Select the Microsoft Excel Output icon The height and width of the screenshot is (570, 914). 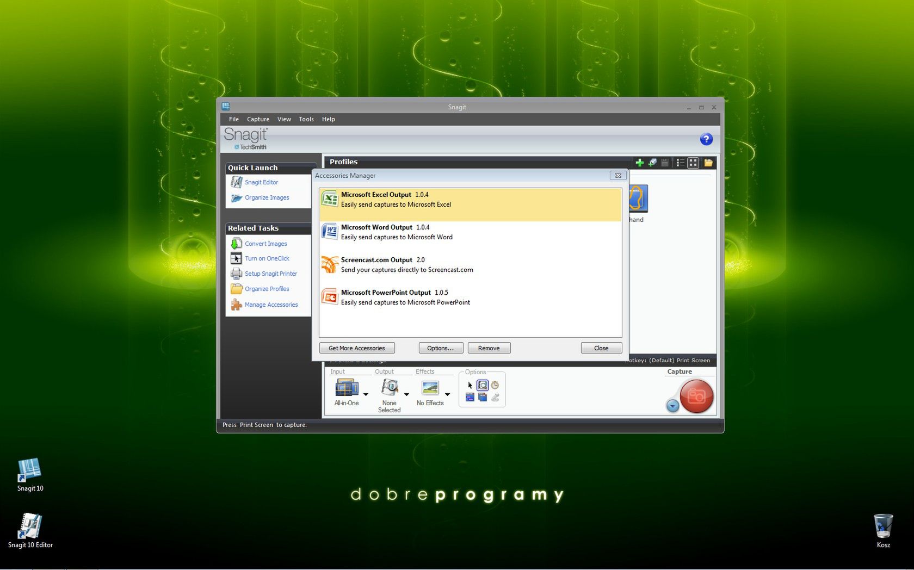[330, 199]
